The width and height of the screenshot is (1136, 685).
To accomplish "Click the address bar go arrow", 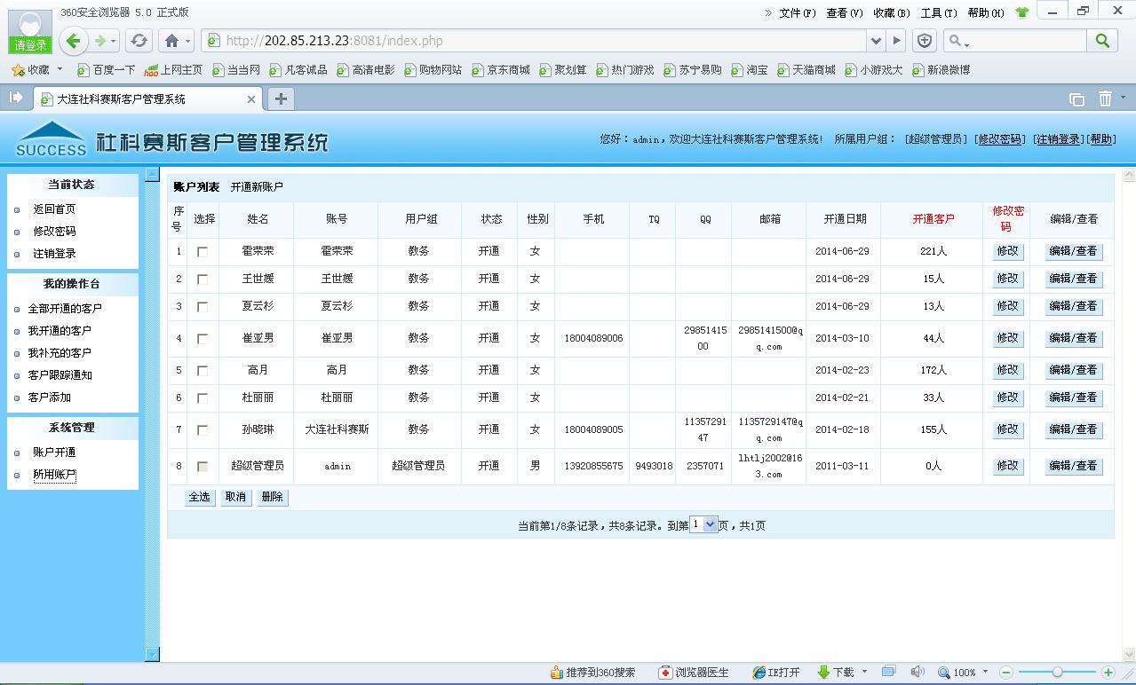I will 896,41.
